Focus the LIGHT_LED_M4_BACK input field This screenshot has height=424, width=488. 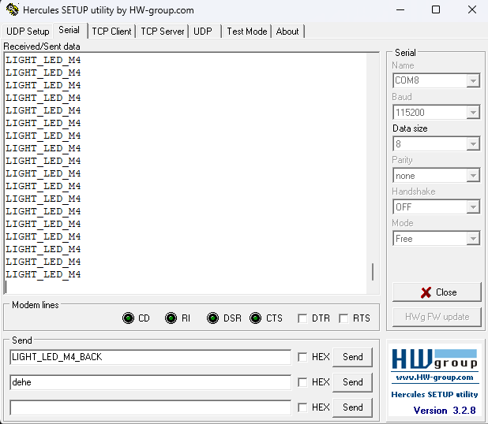point(151,357)
